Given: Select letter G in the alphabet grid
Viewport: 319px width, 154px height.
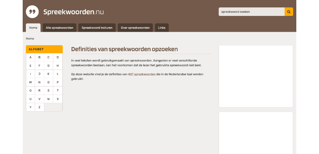Looking at the screenshot, I should pyautogui.click(x=49, y=66).
